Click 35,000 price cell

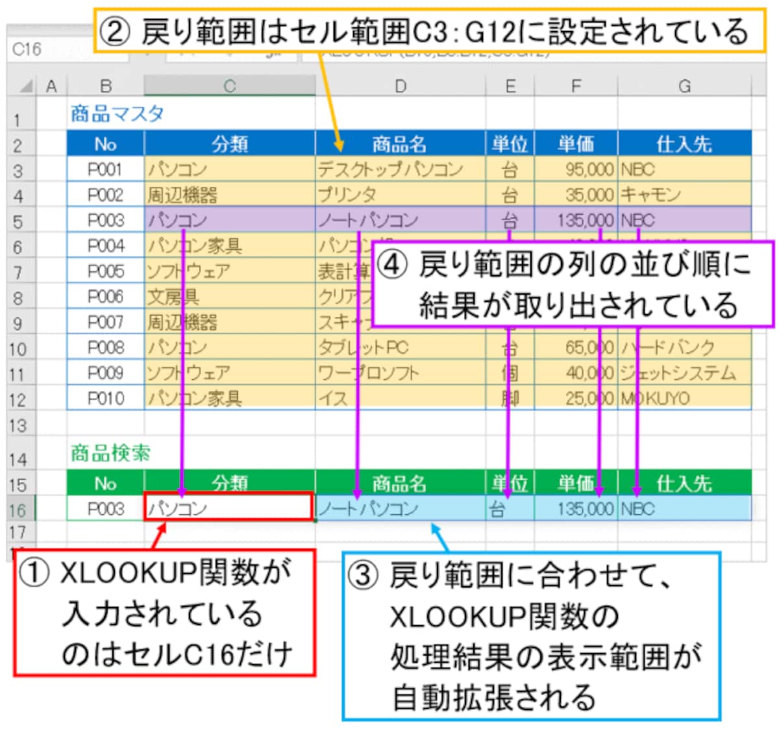[x=576, y=195]
